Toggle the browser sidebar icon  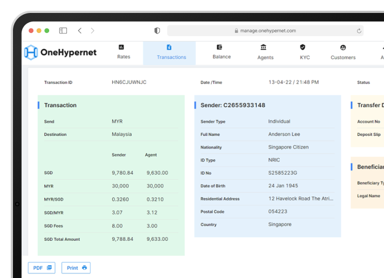[63, 31]
